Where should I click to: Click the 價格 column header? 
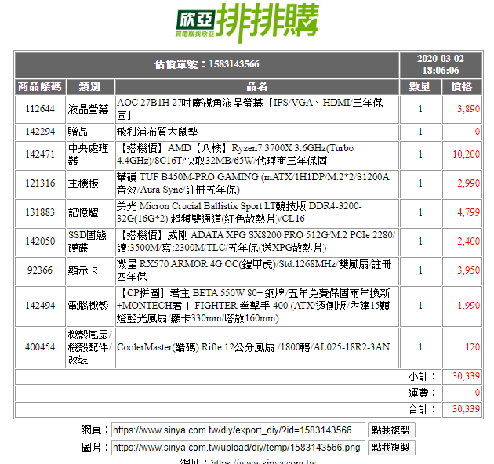[x=462, y=86]
